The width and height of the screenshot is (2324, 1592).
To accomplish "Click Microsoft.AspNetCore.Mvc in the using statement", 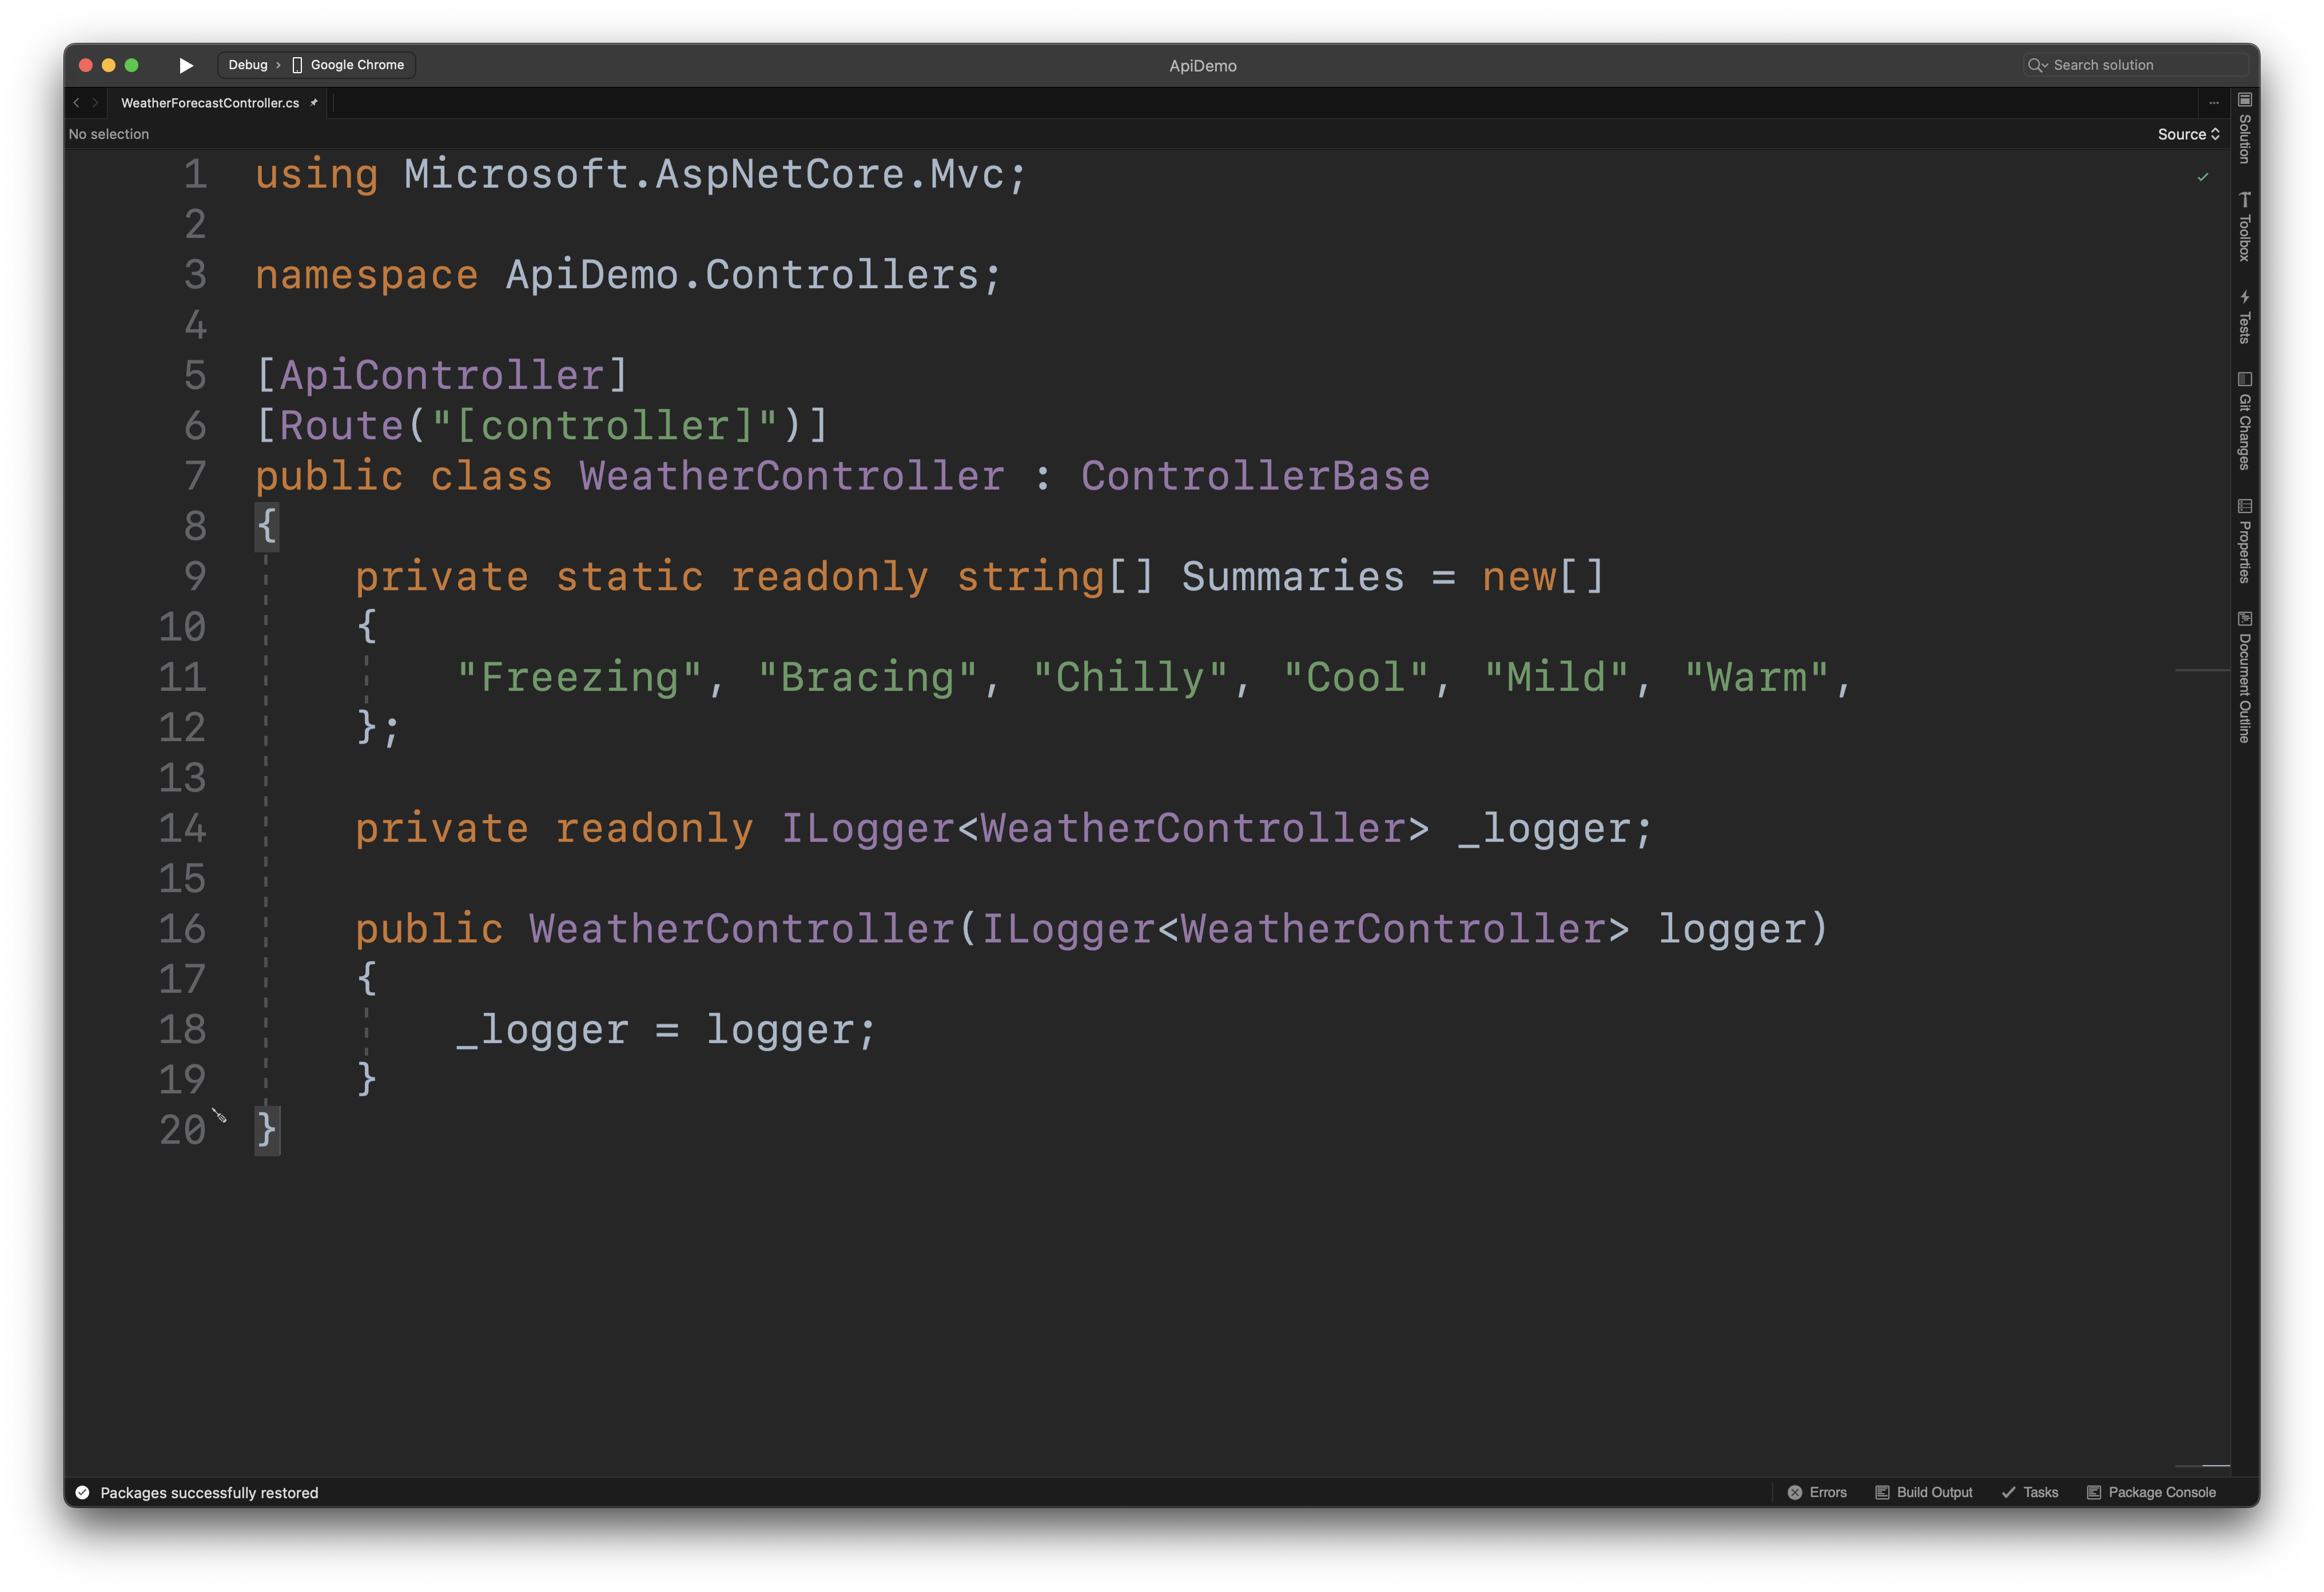I will coord(704,174).
